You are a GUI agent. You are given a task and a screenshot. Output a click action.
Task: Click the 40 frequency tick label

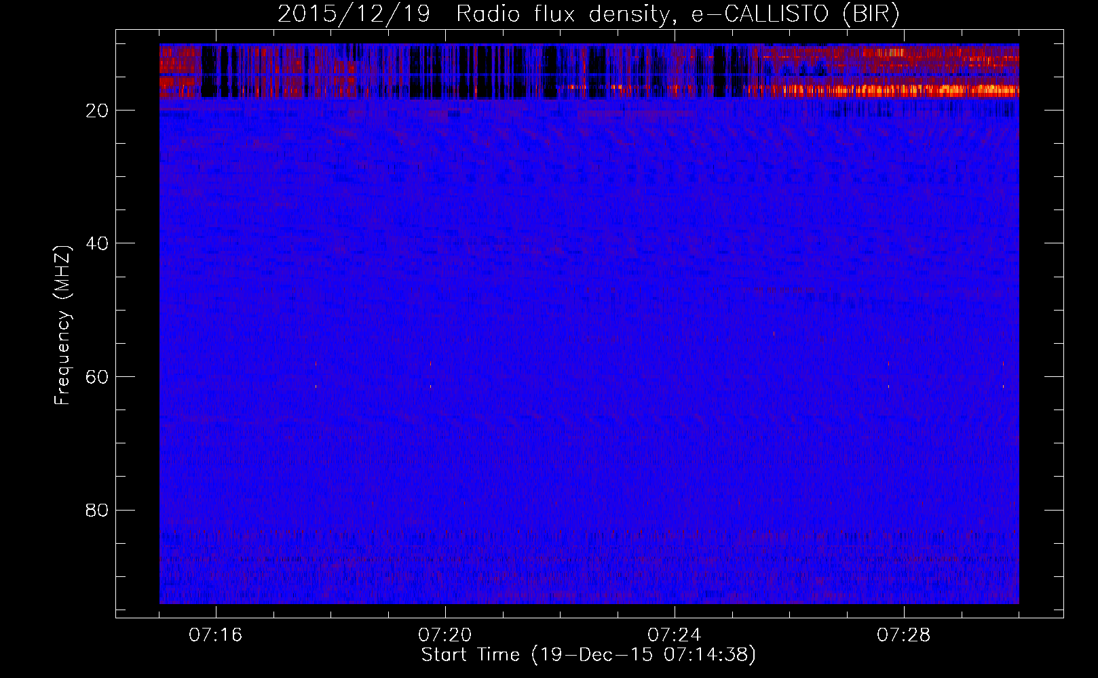click(x=97, y=243)
